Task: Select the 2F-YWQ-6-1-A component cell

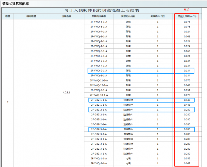Action: pyautogui.click(x=99, y=27)
